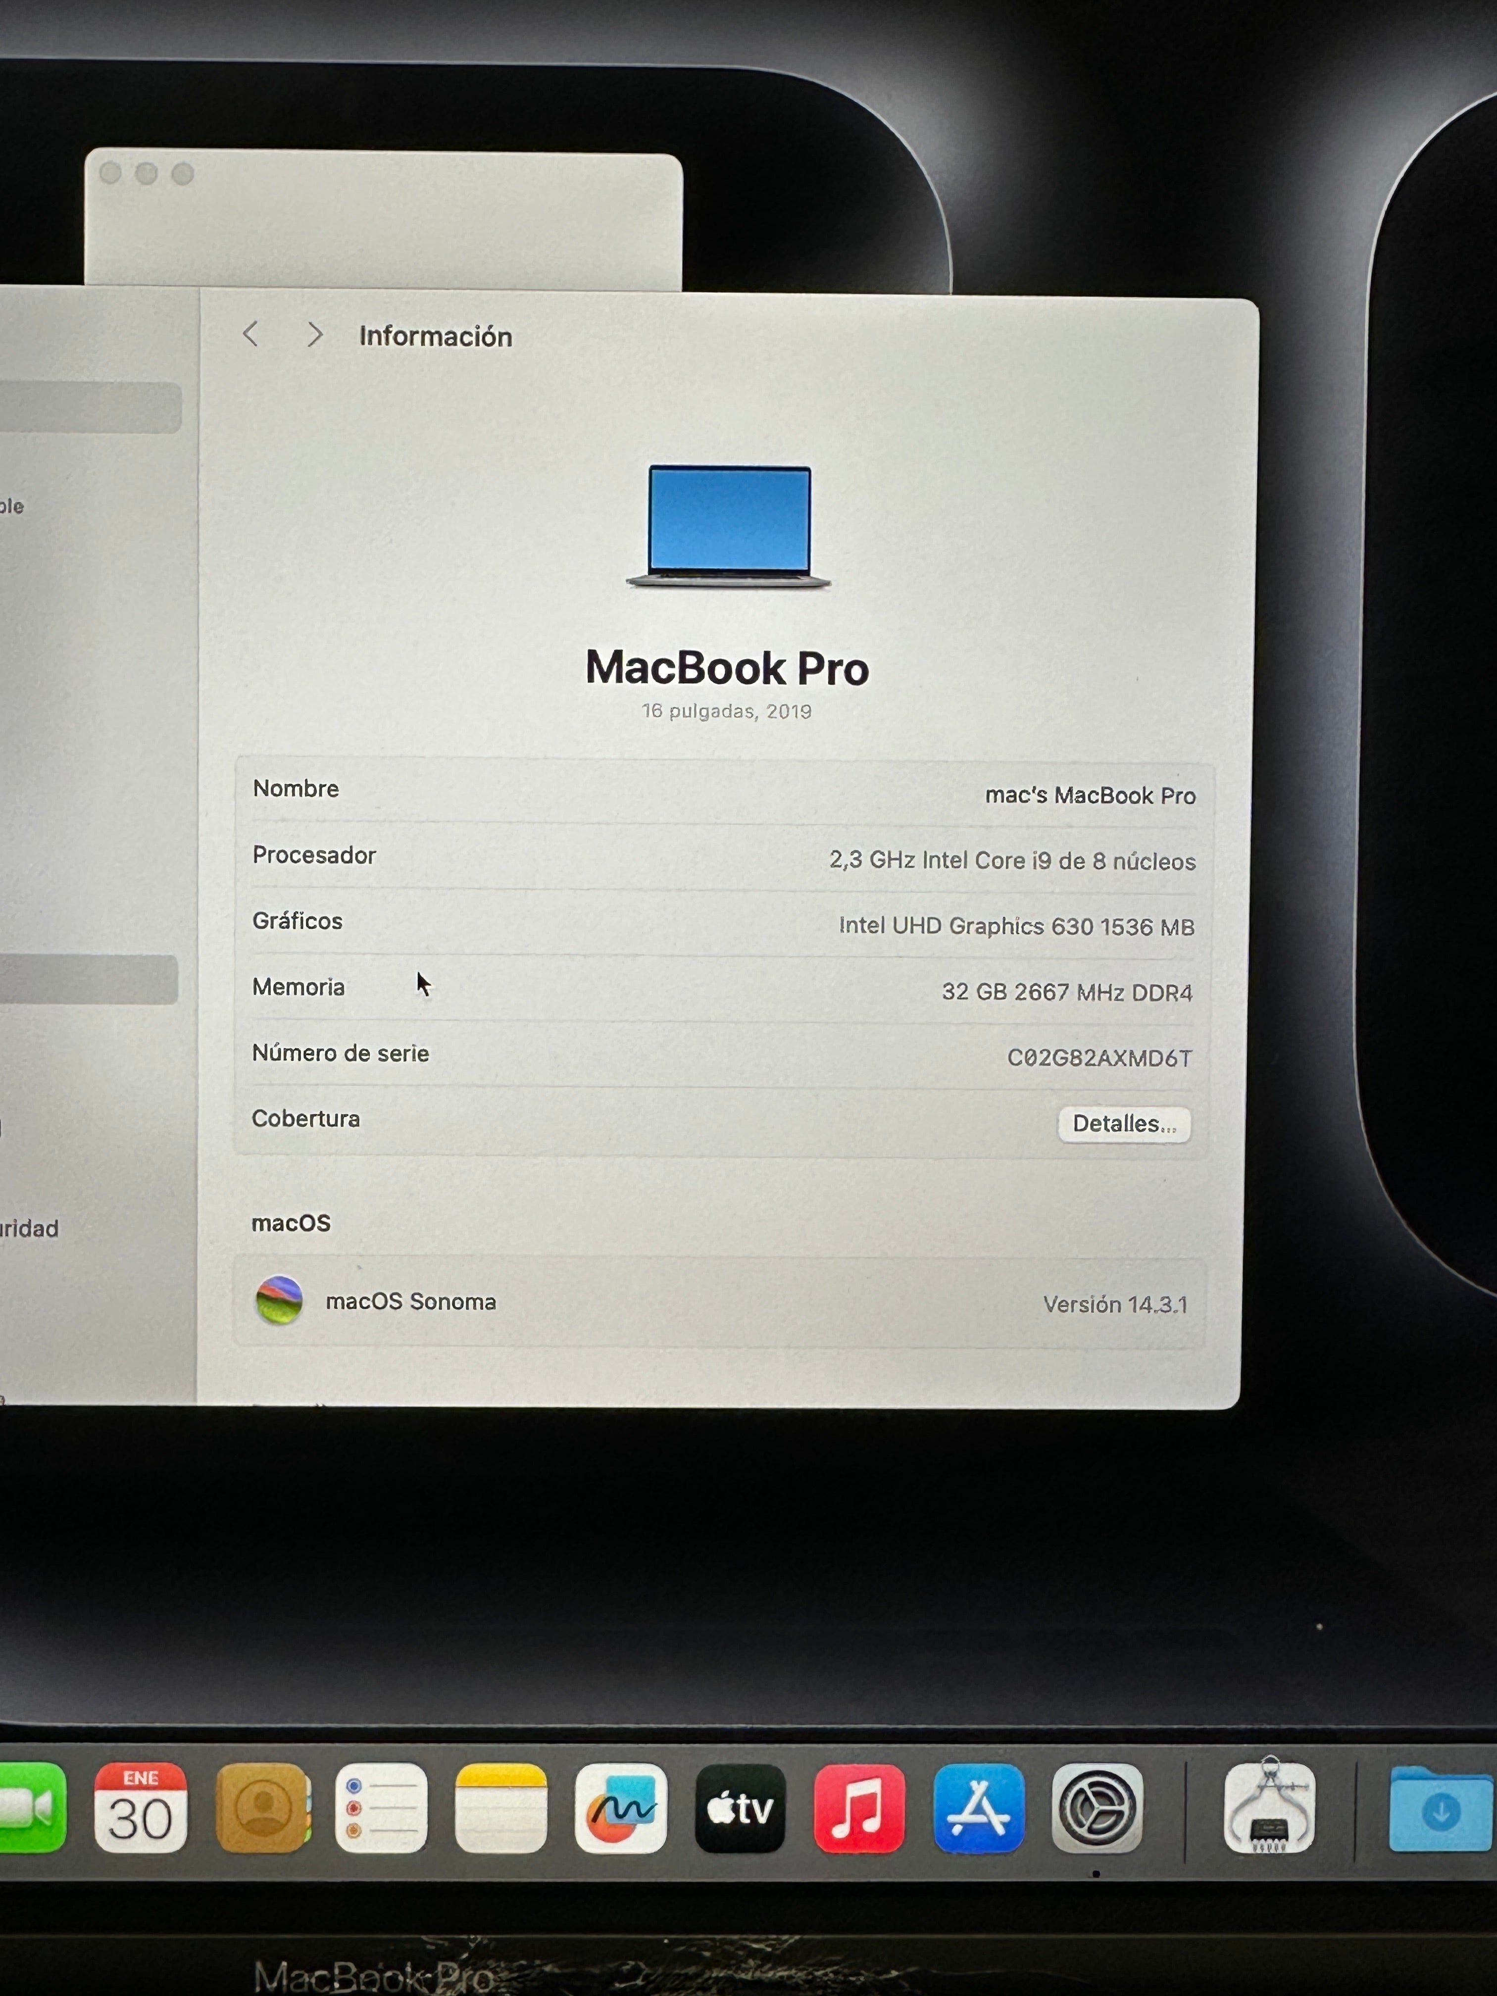Click the Memoria row label
The height and width of the screenshot is (1996, 1497).
point(299,987)
